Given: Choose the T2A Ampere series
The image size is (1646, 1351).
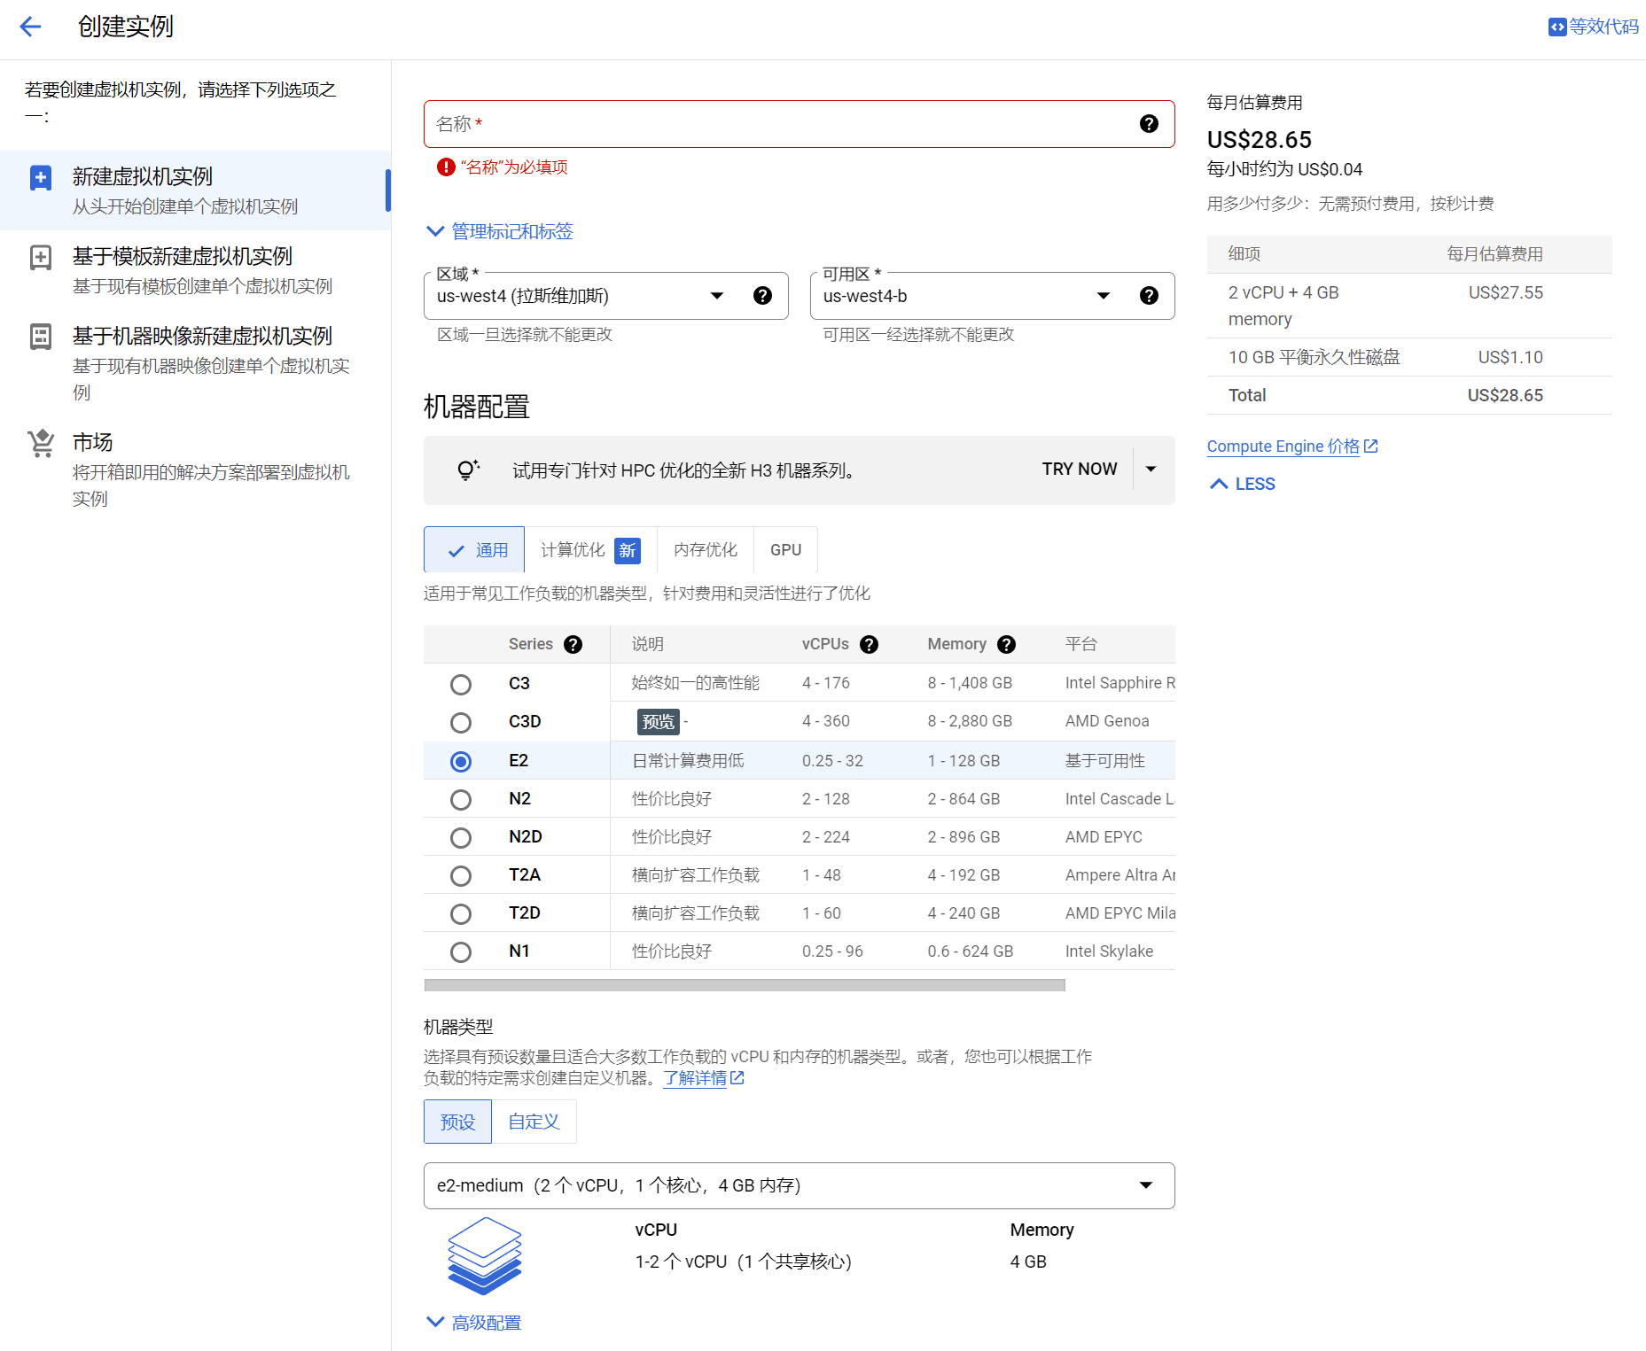Looking at the screenshot, I should coord(460,875).
